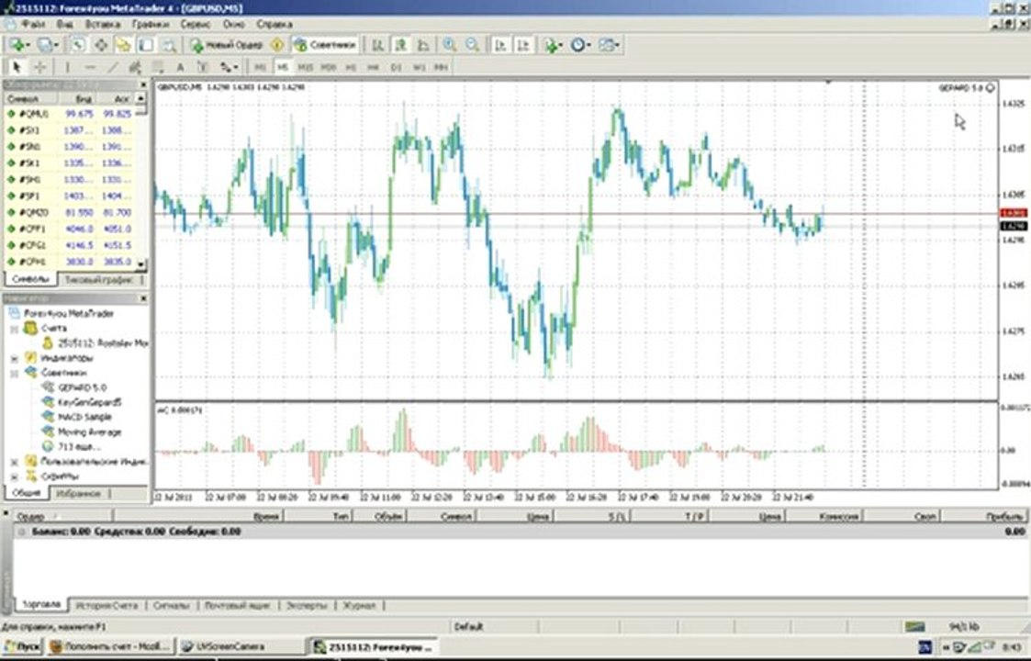Open the Вид menu
This screenshot has width=1031, height=661.
64,24
